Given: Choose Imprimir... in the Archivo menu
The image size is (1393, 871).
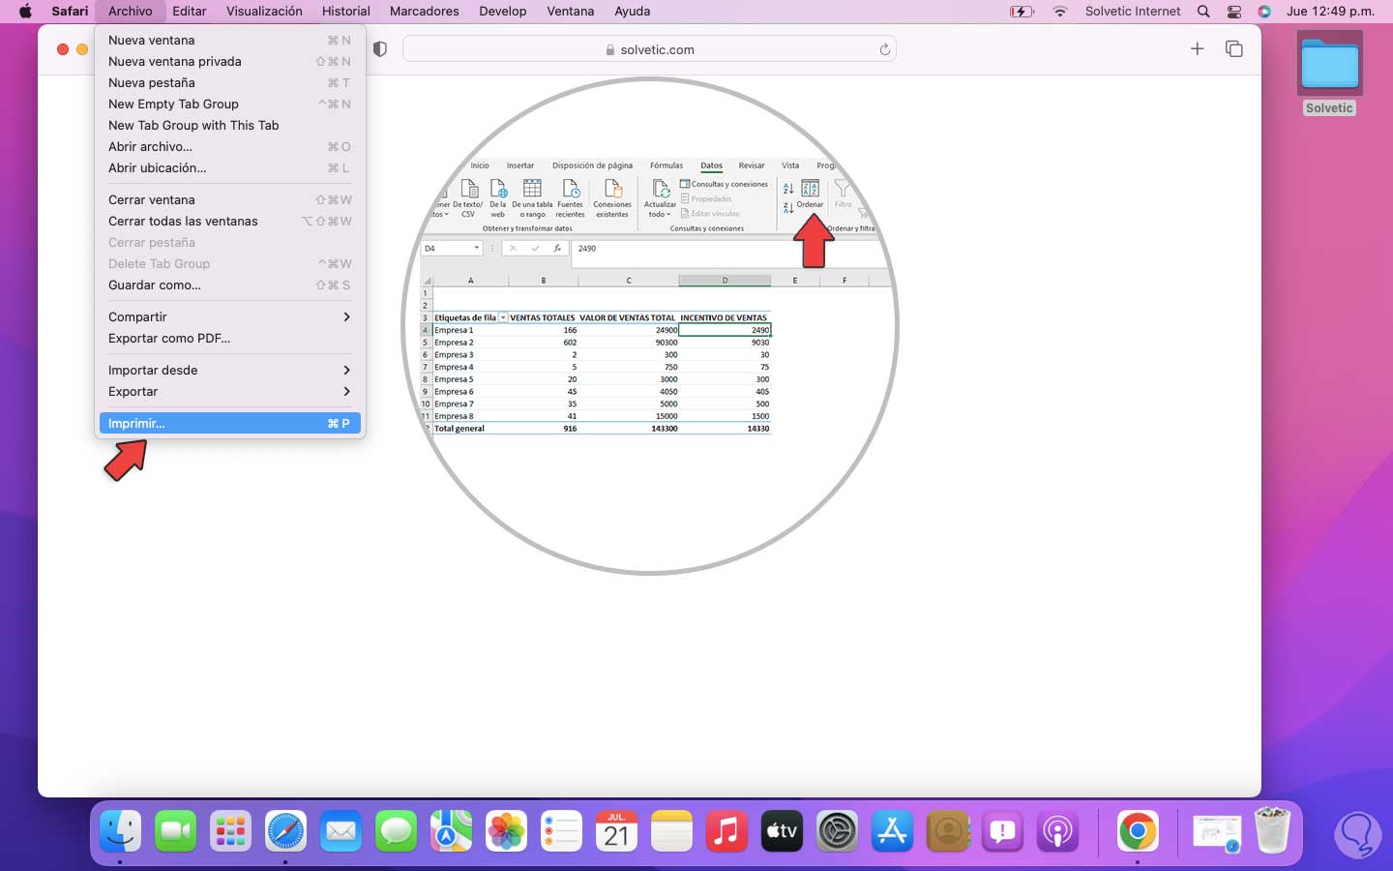Looking at the screenshot, I should pyautogui.click(x=230, y=423).
